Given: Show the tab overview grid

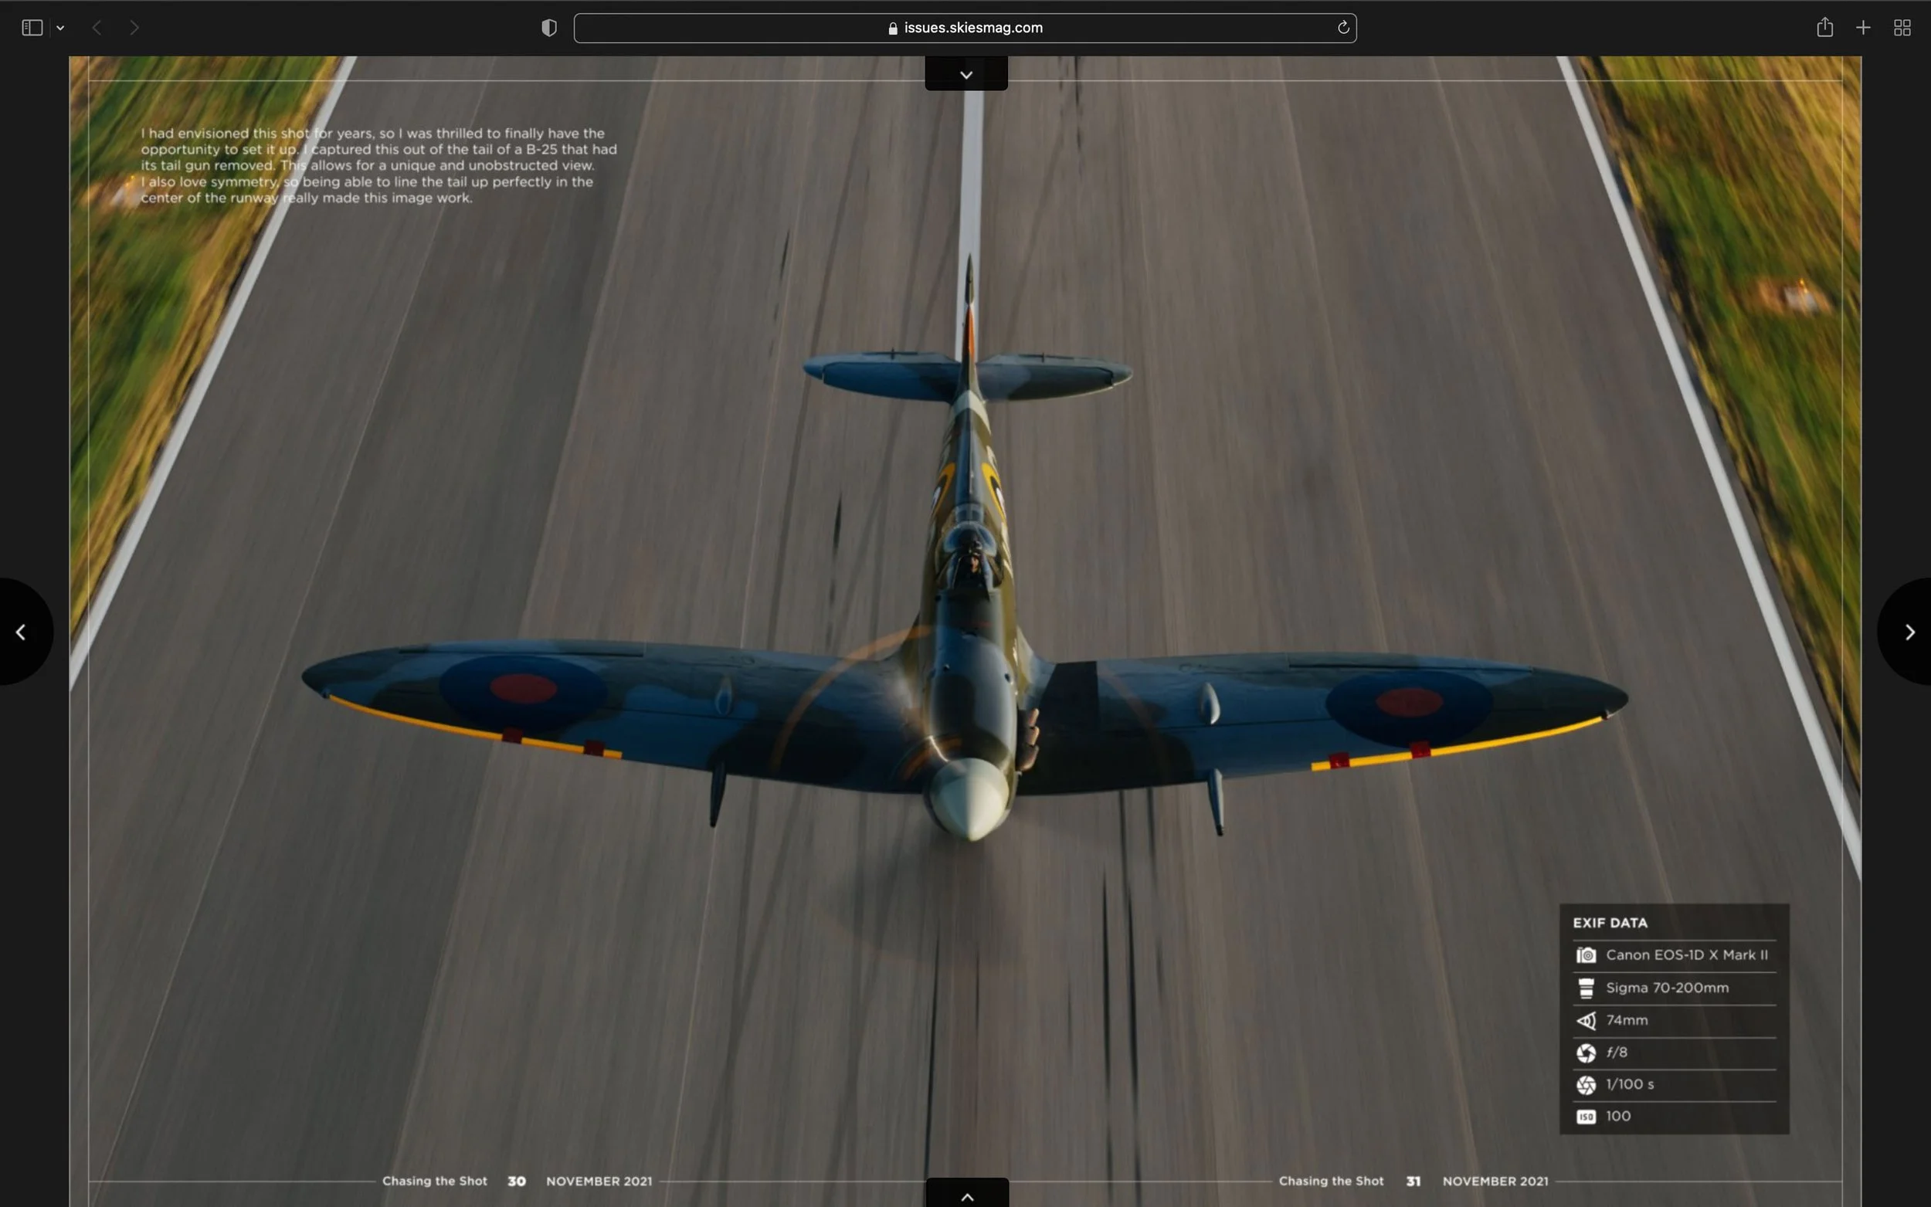Looking at the screenshot, I should point(1902,28).
